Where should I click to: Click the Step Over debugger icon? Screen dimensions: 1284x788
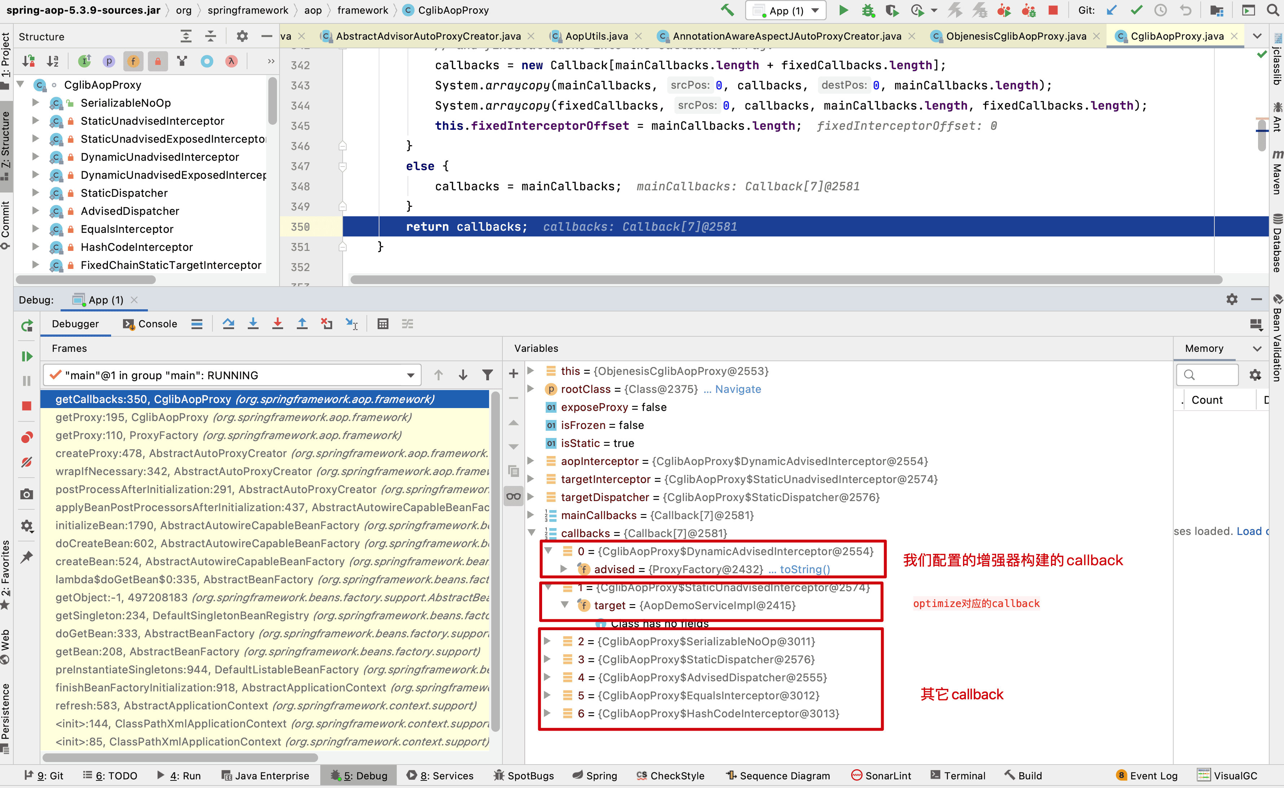tap(228, 324)
